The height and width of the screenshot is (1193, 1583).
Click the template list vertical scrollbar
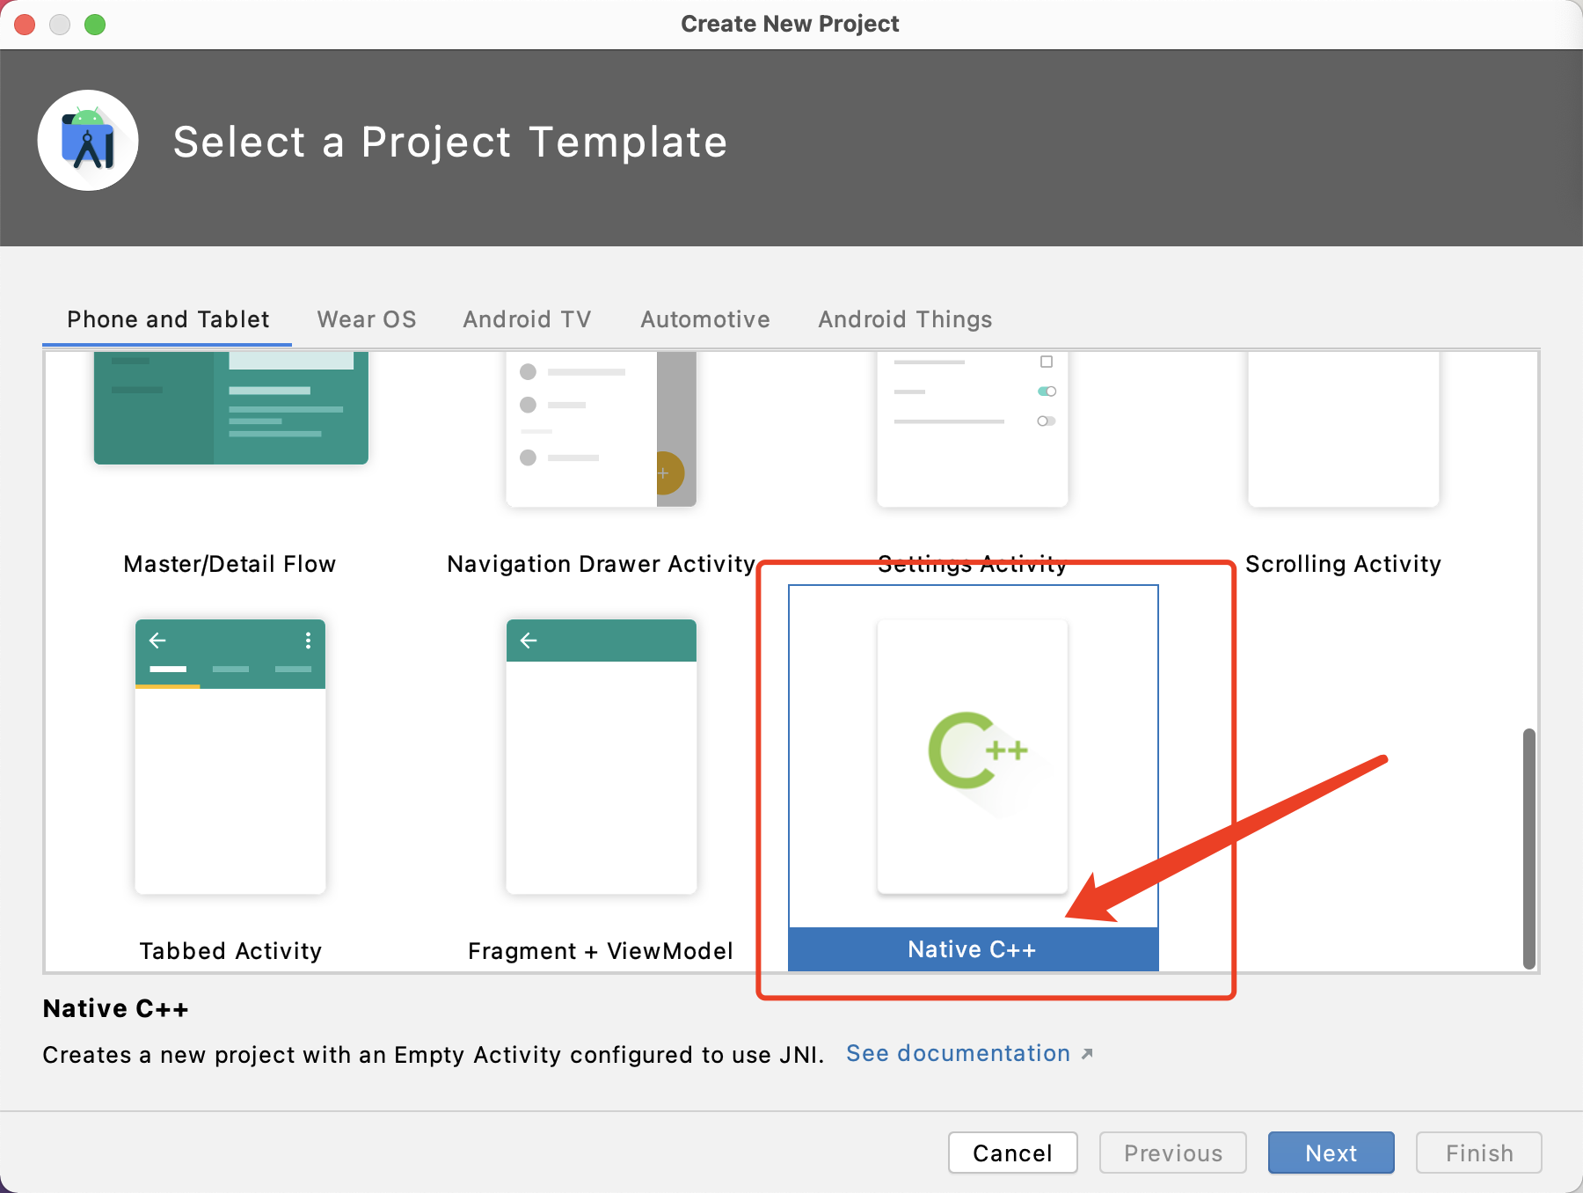pos(1529,848)
